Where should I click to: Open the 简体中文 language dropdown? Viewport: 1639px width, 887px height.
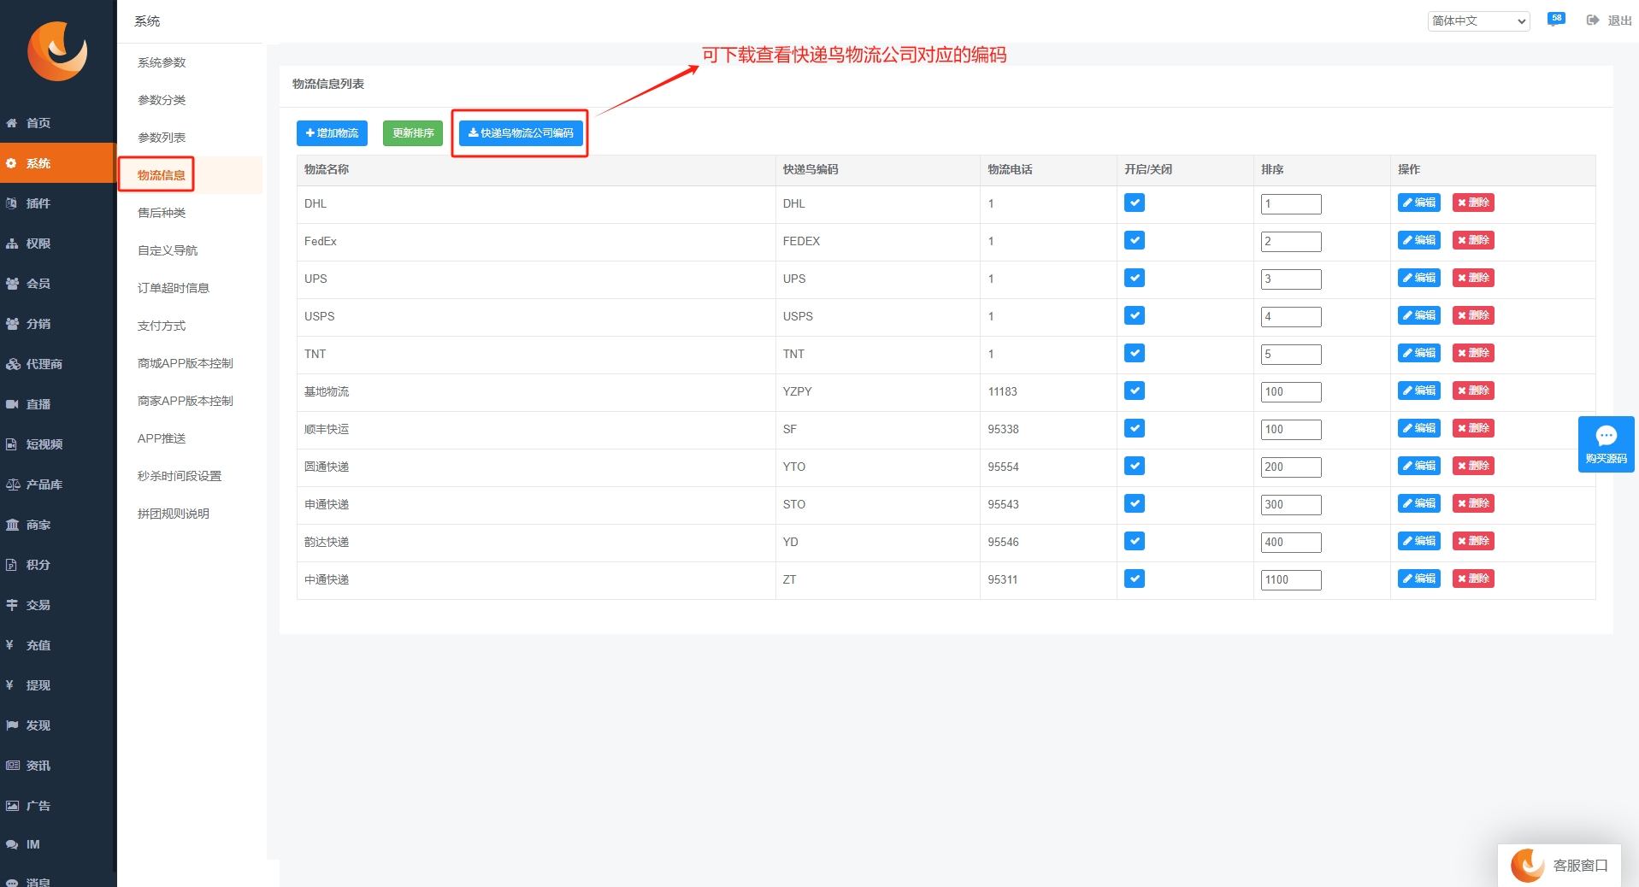(x=1478, y=21)
